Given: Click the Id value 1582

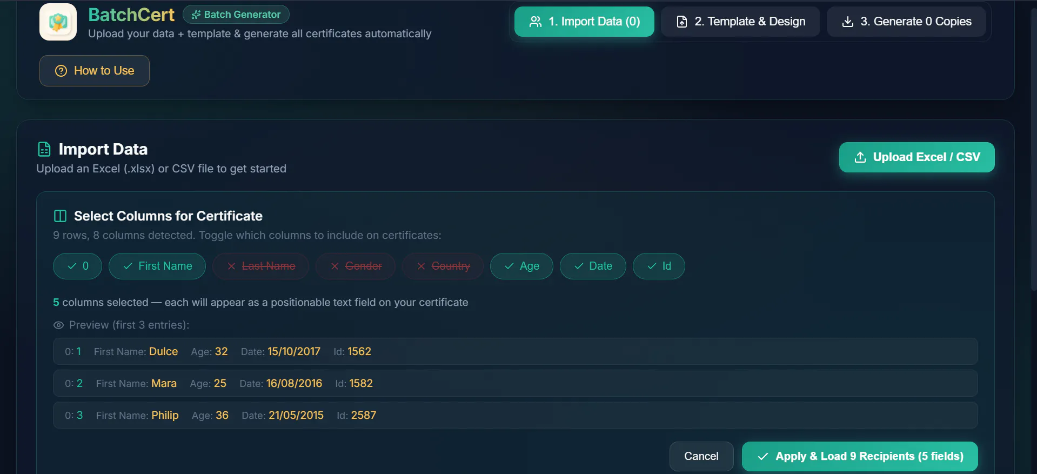Looking at the screenshot, I should click(x=361, y=383).
